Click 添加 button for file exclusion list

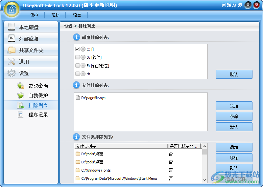[234, 106]
